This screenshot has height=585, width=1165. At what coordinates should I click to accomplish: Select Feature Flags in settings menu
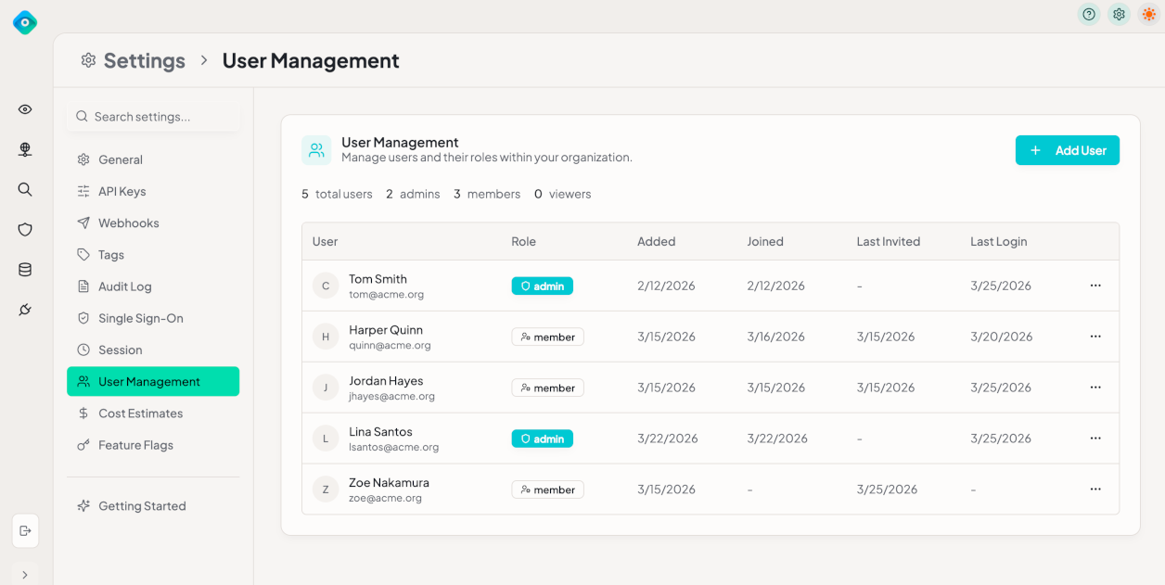(x=135, y=445)
